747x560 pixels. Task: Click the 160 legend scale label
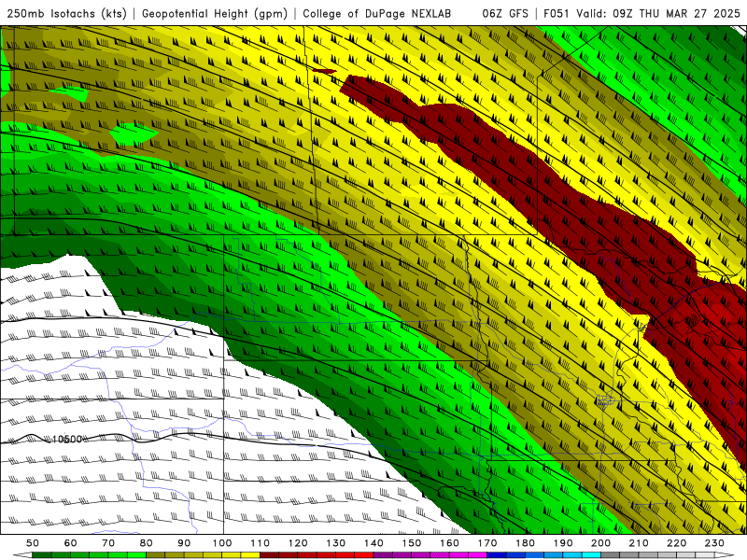click(449, 543)
